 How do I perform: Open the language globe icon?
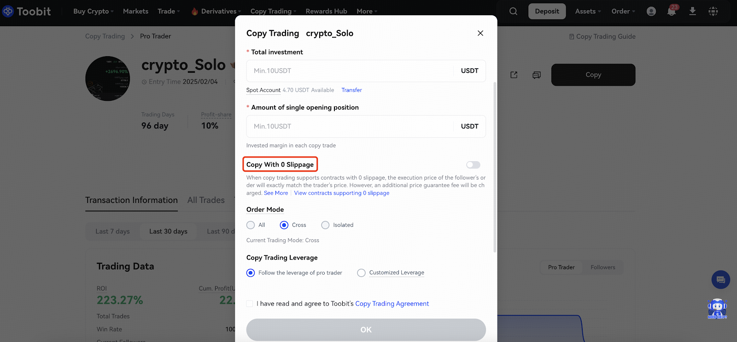(713, 12)
